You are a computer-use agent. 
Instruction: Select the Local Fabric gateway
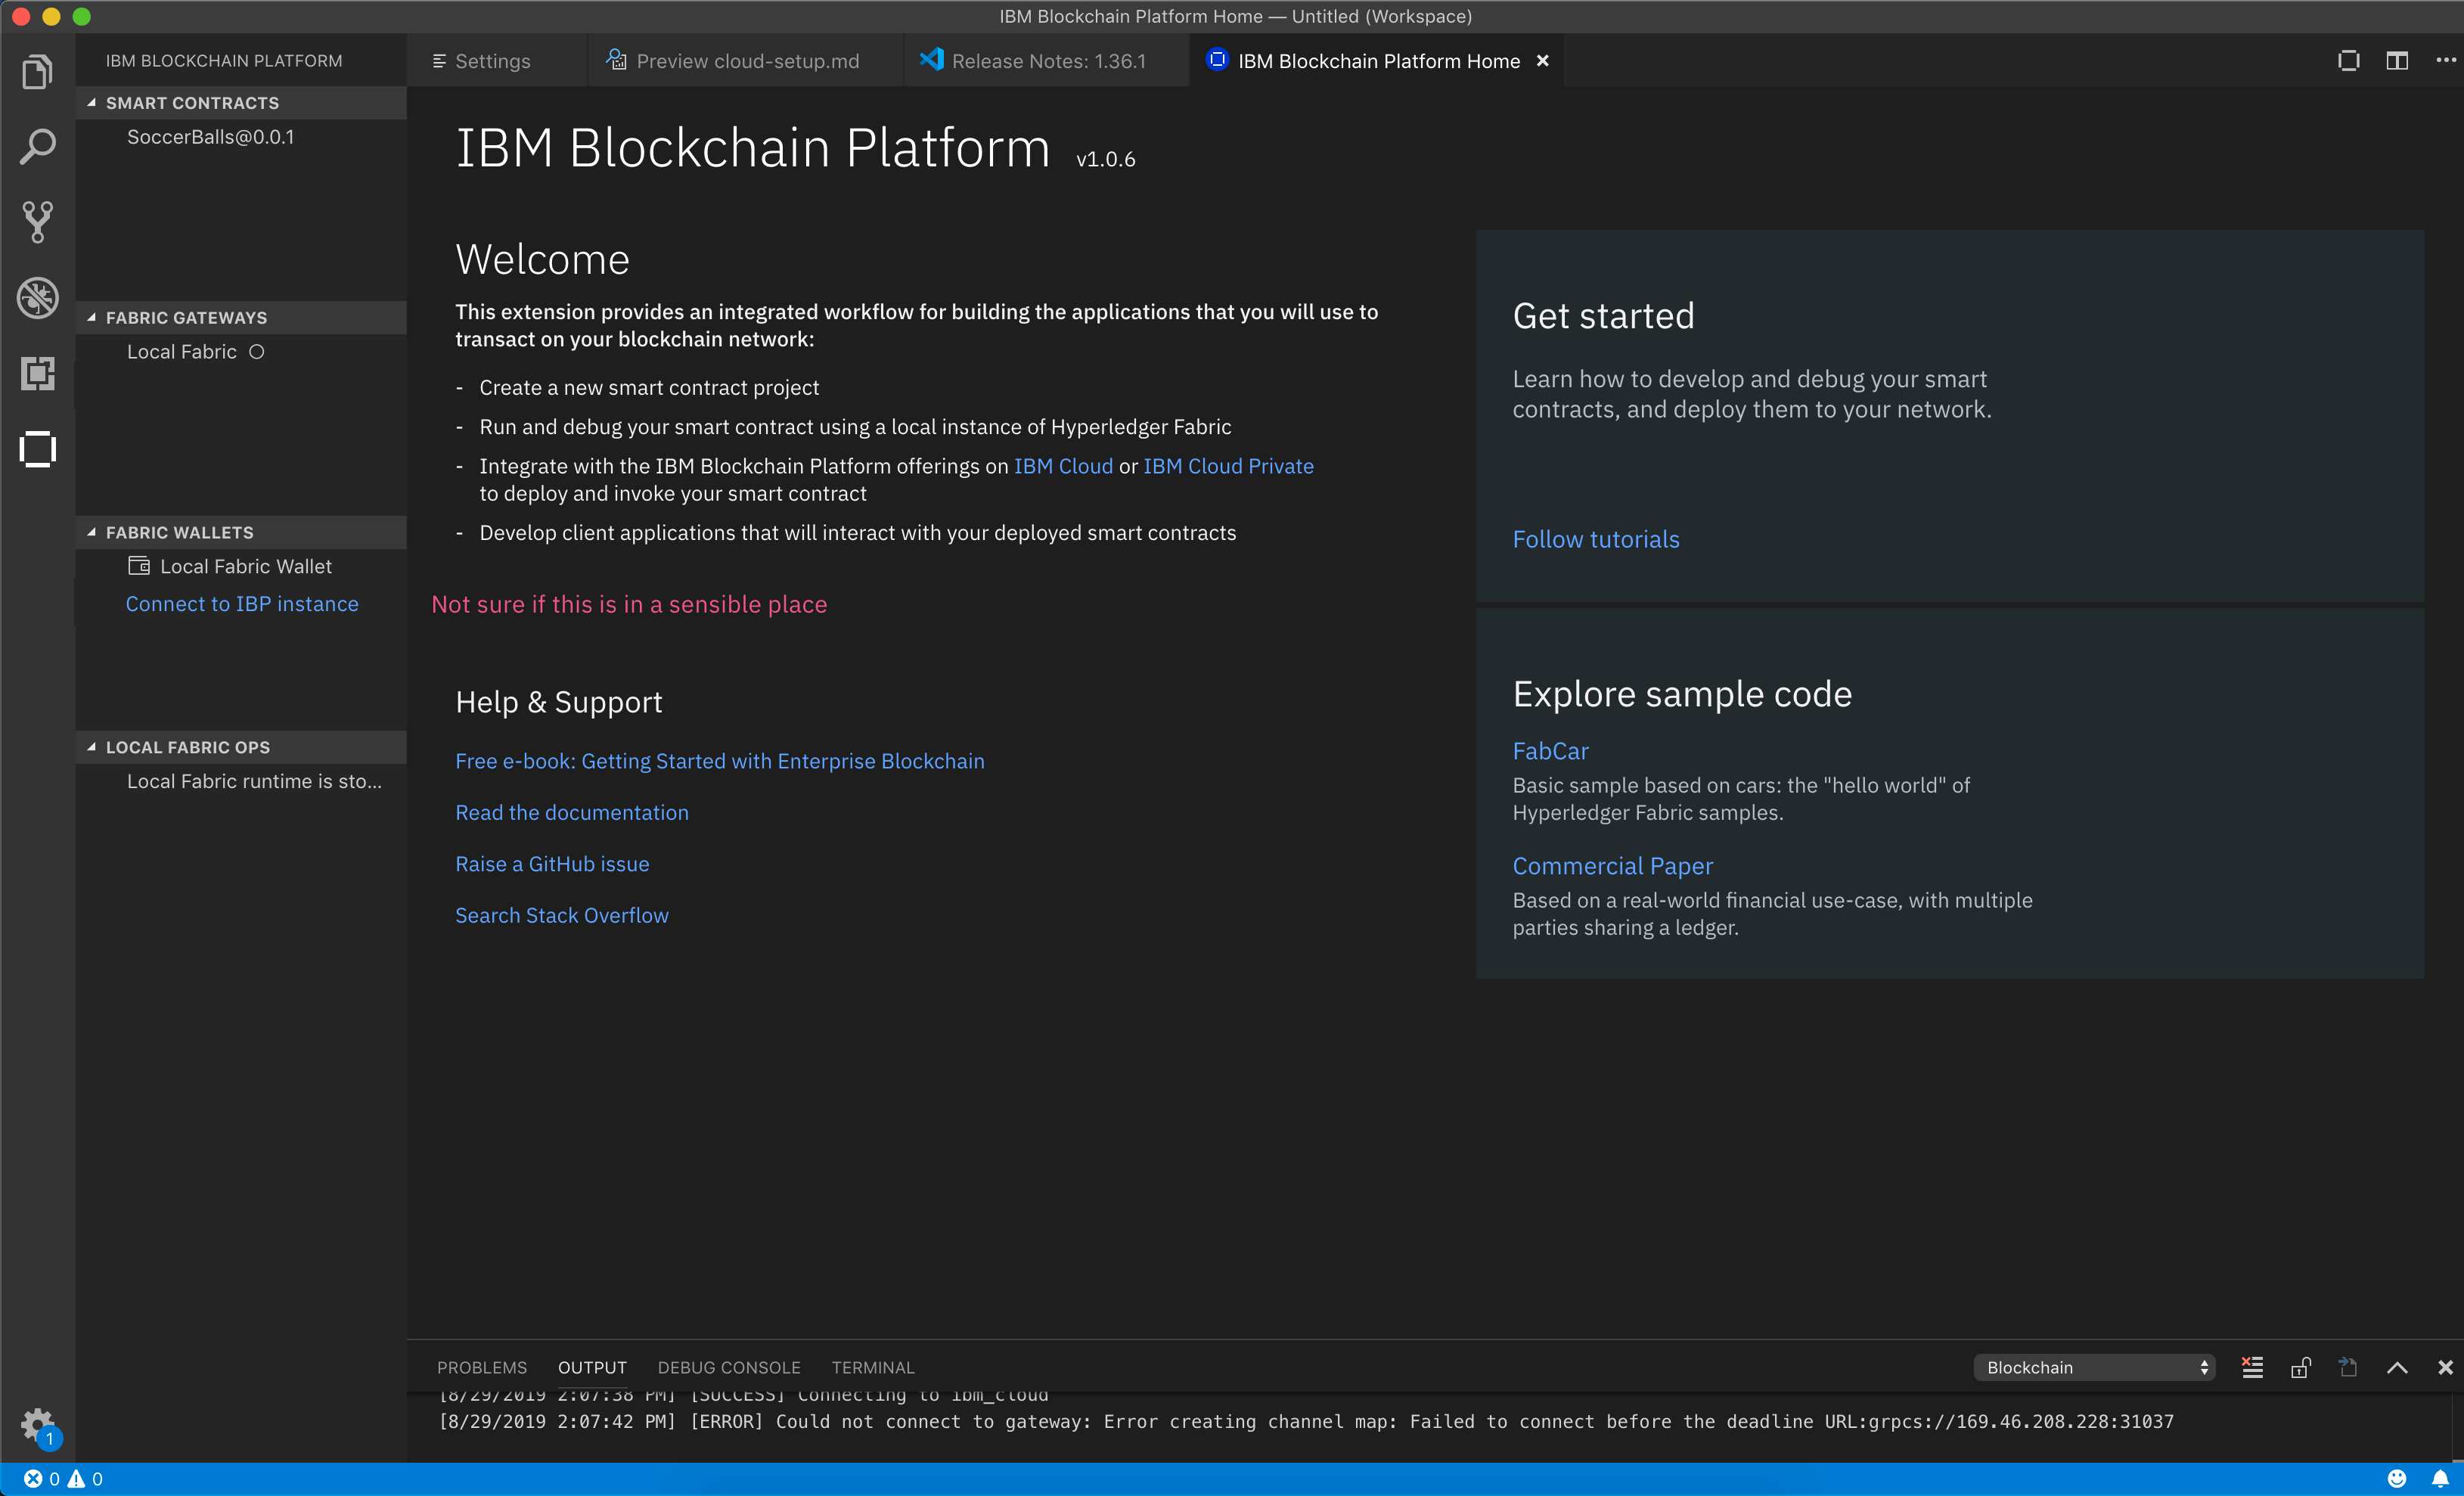tap(181, 351)
